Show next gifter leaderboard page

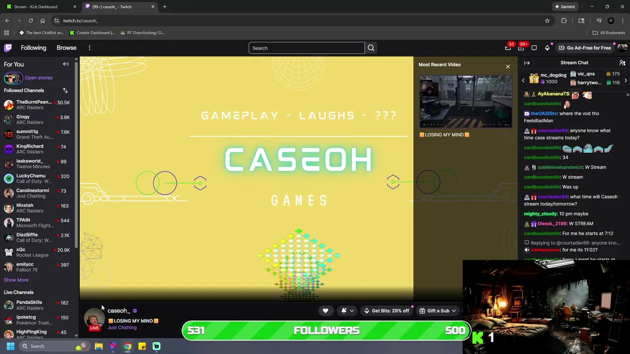(x=626, y=80)
